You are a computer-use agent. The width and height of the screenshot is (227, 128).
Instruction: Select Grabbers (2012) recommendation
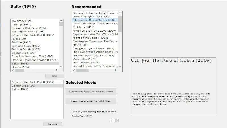click(x=95, y=27)
